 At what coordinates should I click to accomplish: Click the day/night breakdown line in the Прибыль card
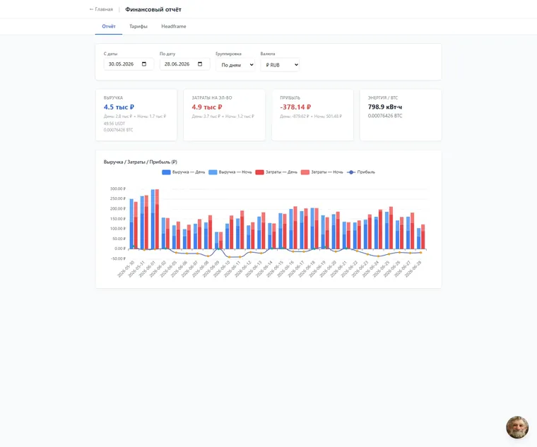[x=311, y=117]
